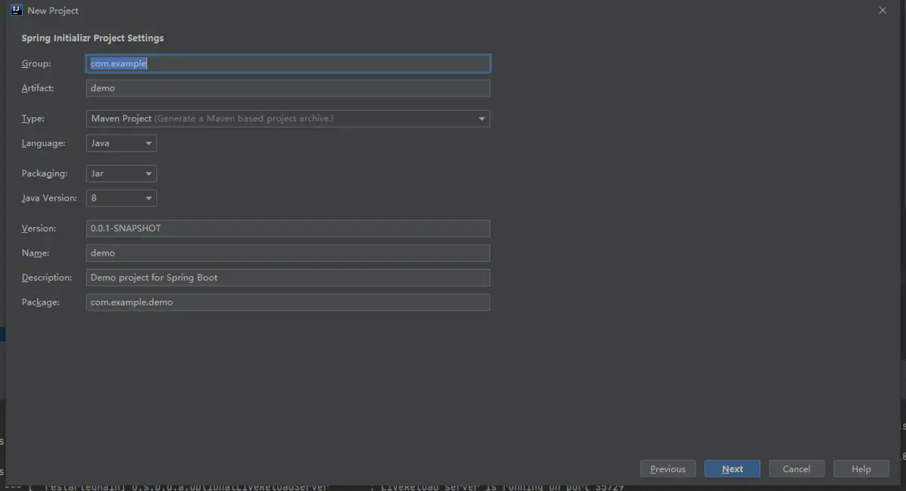Open the Java Version dropdown
This screenshot has width=906, height=491.
point(122,198)
